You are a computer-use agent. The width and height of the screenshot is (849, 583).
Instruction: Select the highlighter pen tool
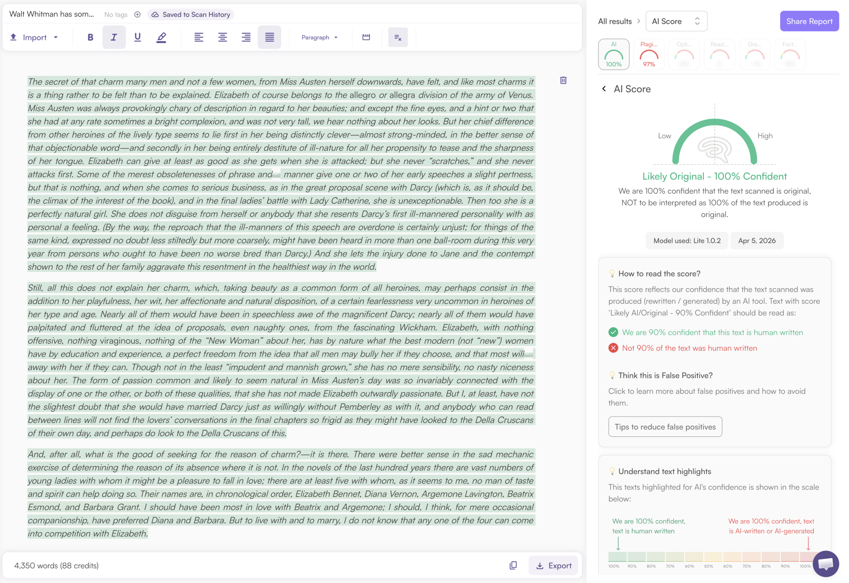click(x=161, y=37)
